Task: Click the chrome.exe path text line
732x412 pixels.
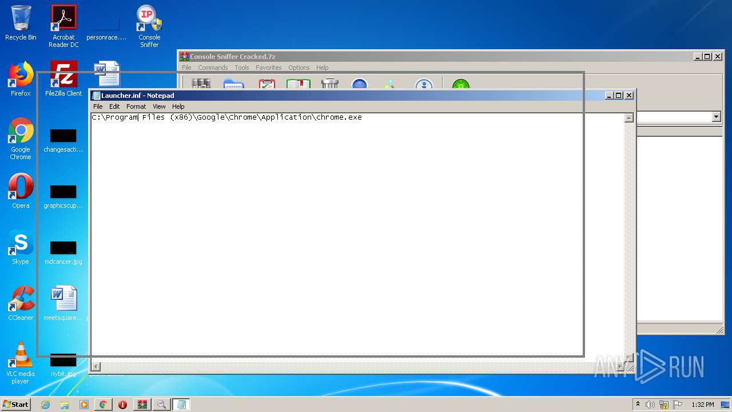Action: tap(226, 117)
